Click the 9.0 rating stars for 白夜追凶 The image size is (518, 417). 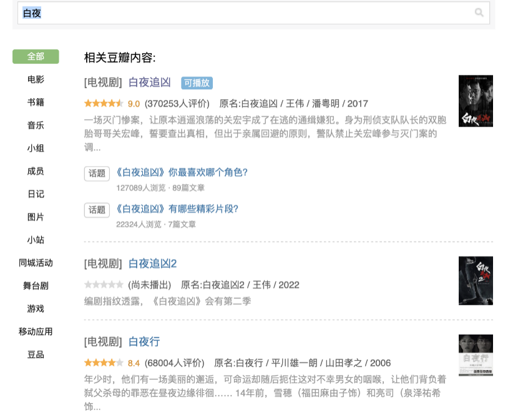(104, 104)
